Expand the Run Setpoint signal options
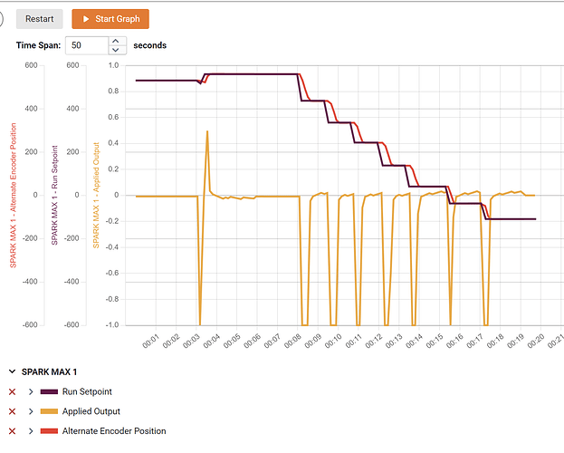564x453 pixels. click(31, 391)
